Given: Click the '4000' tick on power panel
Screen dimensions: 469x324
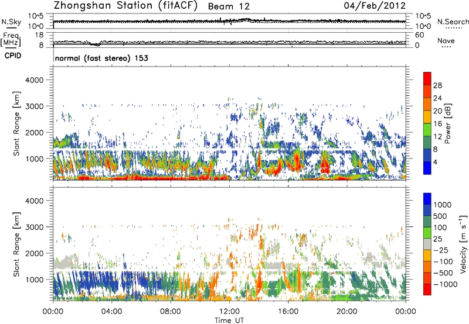Looking at the screenshot, I should click(34, 80).
